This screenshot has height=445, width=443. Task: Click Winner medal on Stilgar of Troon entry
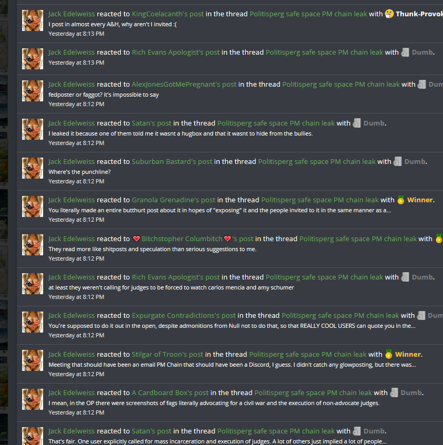pos(389,354)
